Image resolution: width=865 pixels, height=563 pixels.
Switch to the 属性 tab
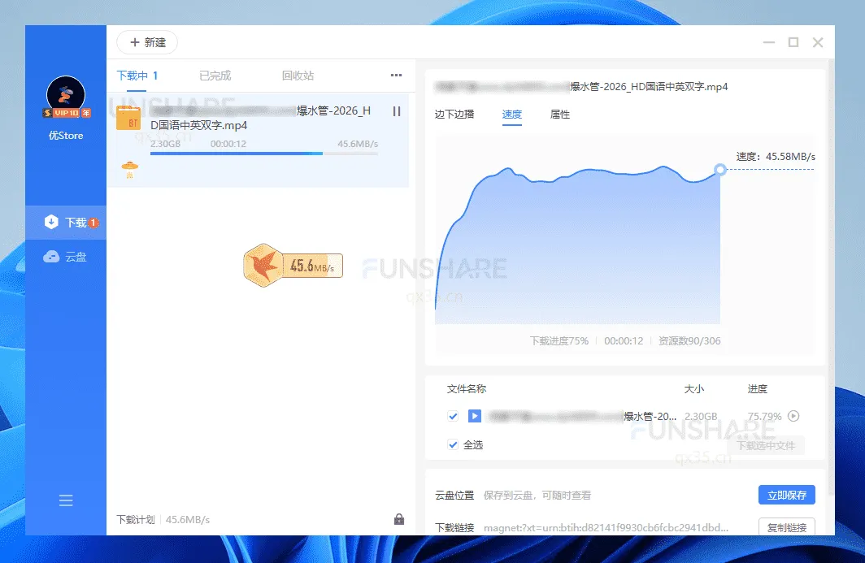coord(560,115)
